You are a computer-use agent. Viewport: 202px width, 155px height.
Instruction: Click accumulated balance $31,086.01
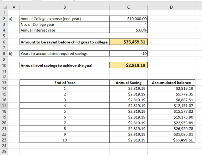(171, 134)
